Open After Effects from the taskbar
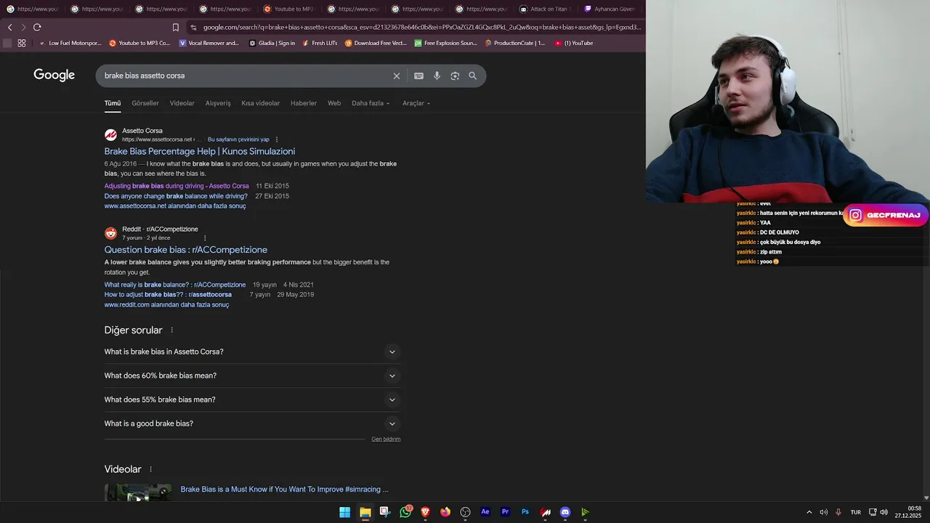This screenshot has width=930, height=523. point(485,512)
